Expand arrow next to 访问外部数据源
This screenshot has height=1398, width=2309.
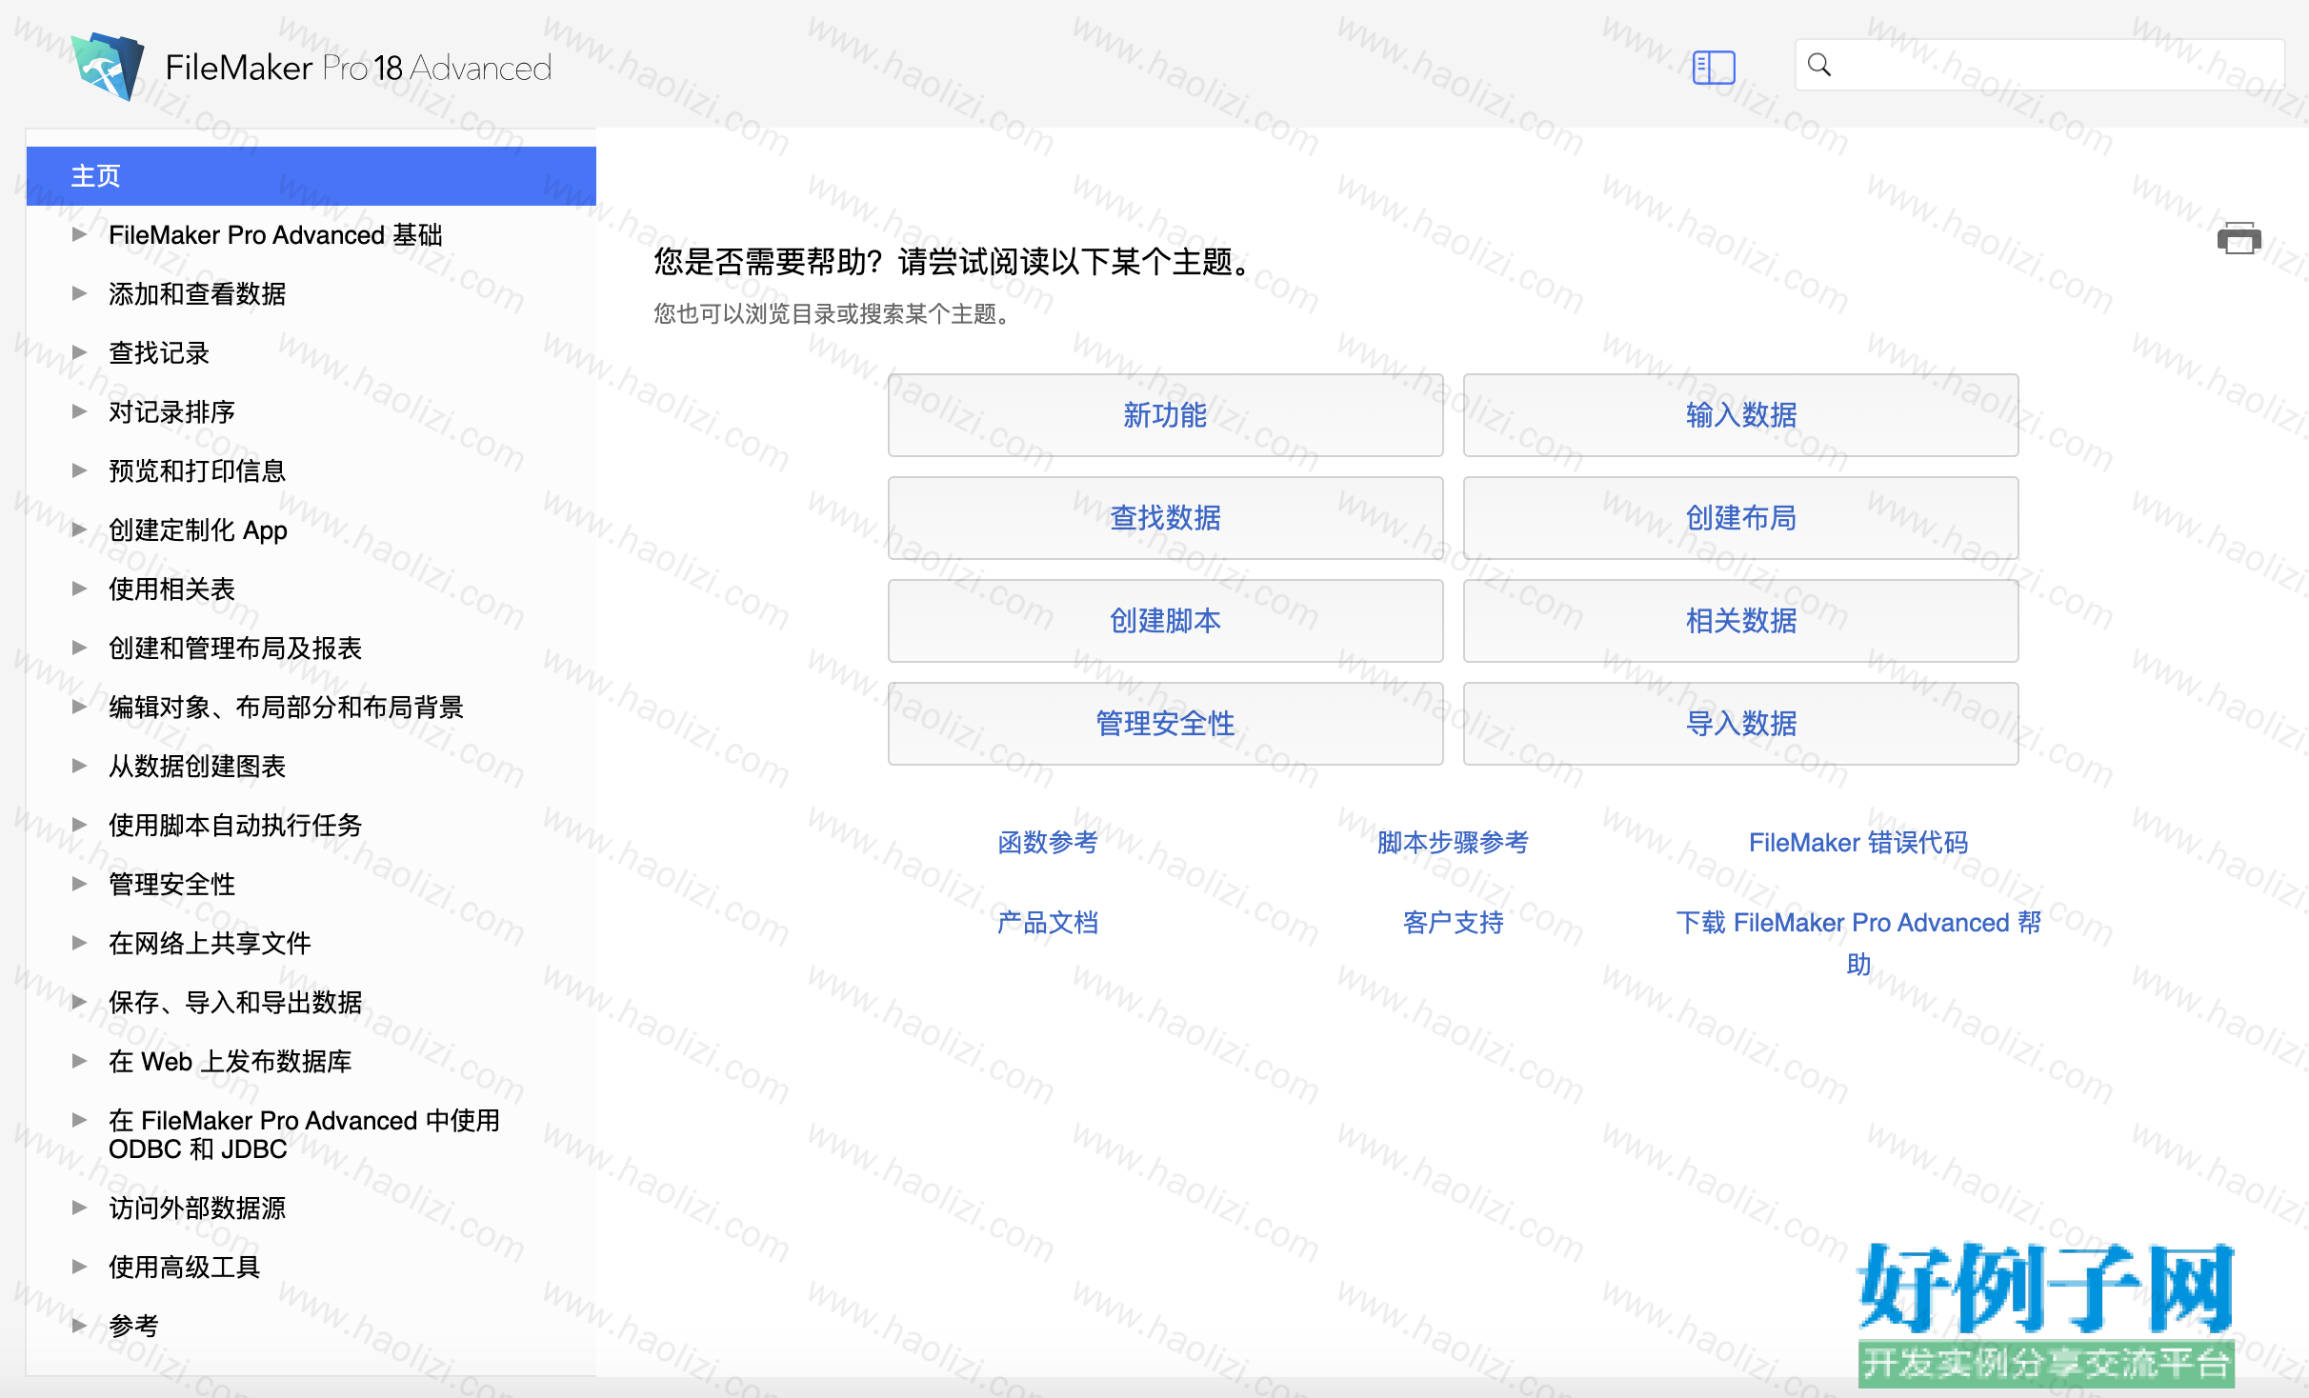[x=80, y=1208]
